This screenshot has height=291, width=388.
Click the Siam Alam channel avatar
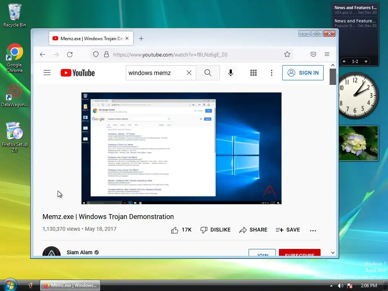(x=52, y=252)
